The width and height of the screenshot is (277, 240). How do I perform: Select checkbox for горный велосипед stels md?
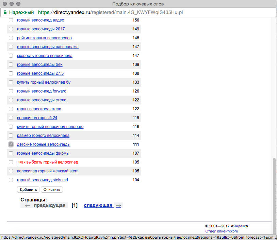point(11,180)
